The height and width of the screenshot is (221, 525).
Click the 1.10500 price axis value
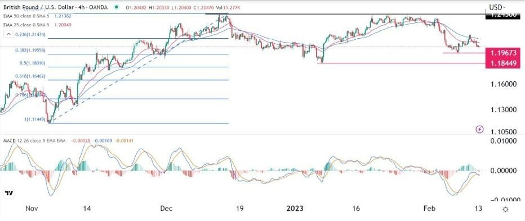click(x=503, y=131)
